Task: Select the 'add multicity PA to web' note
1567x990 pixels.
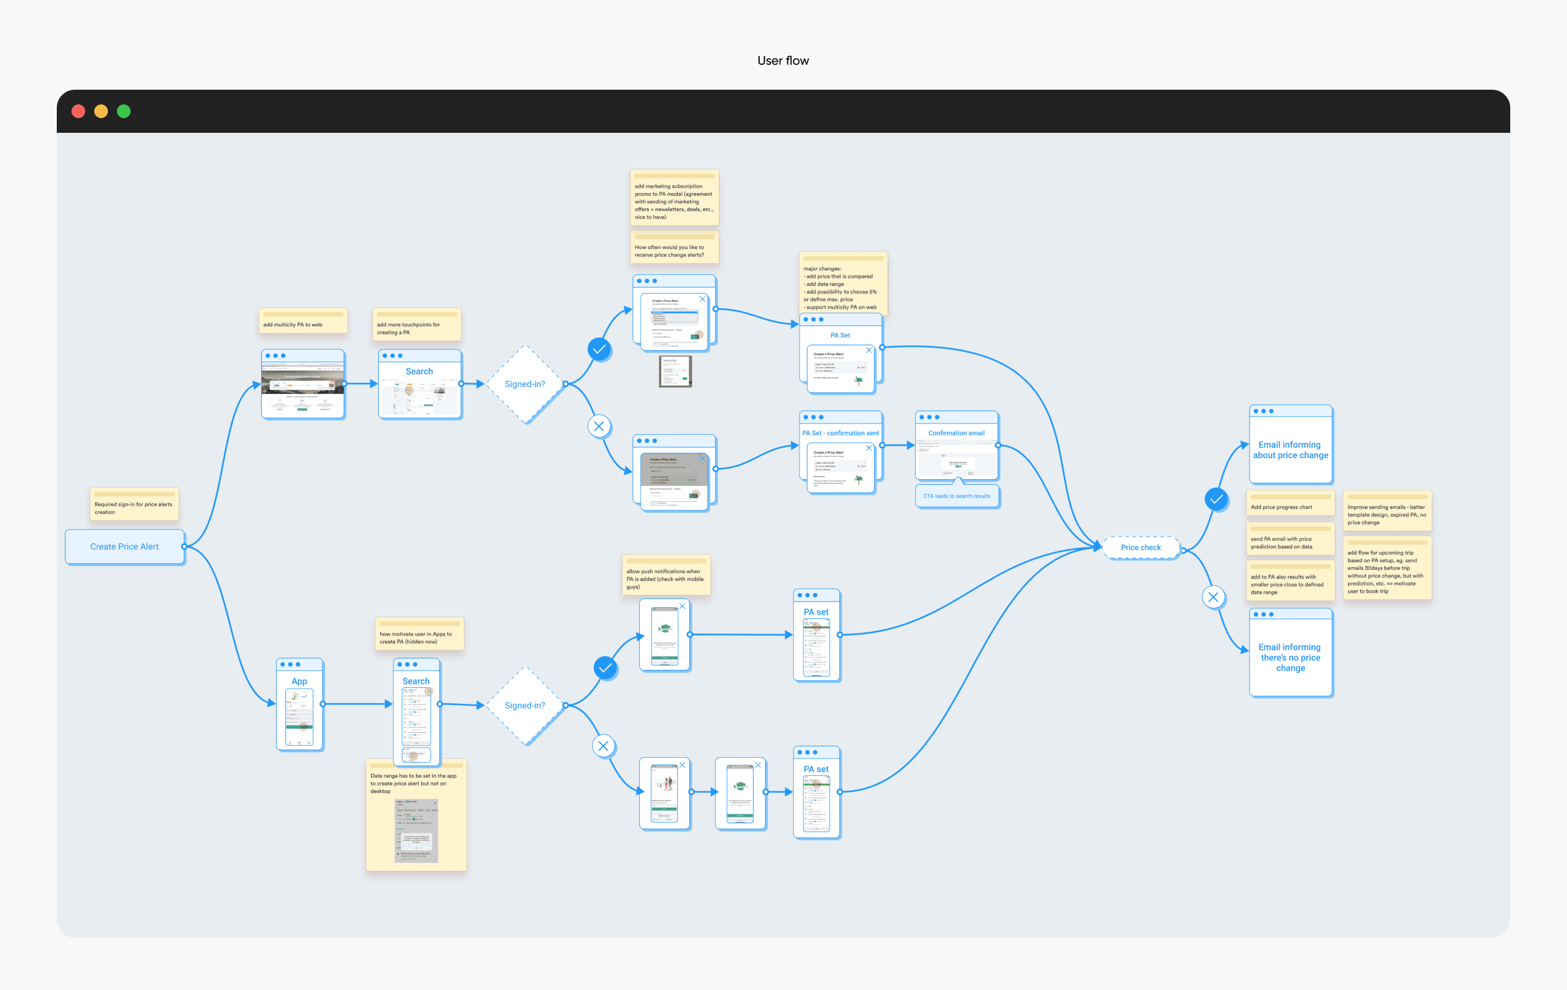Action: pyautogui.click(x=303, y=321)
